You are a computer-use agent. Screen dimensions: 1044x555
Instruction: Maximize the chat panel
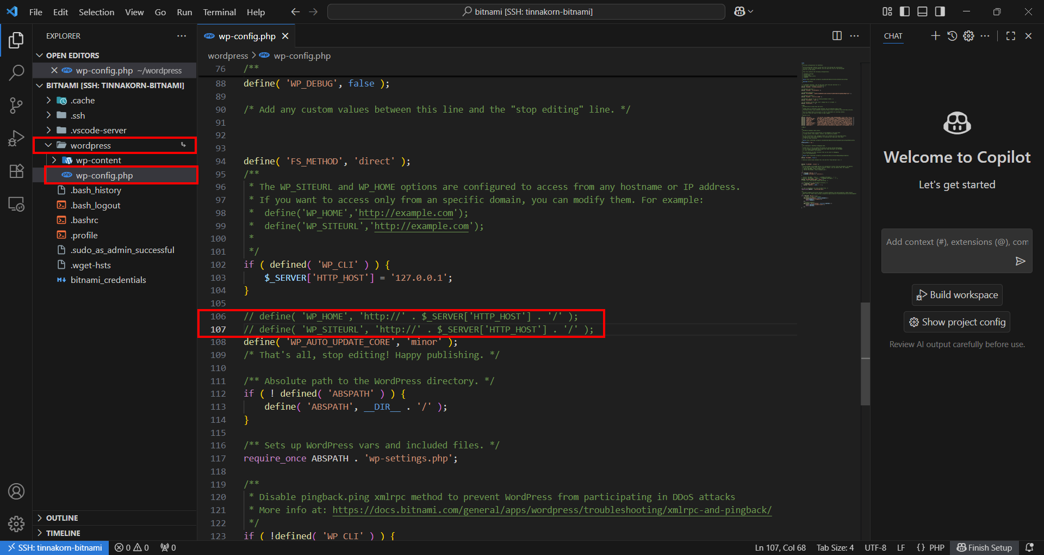[x=1011, y=36]
